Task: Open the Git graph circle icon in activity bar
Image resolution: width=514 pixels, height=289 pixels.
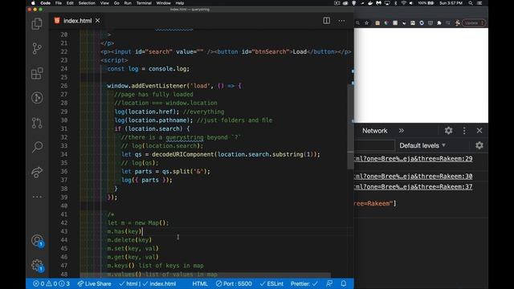Action: click(37, 98)
